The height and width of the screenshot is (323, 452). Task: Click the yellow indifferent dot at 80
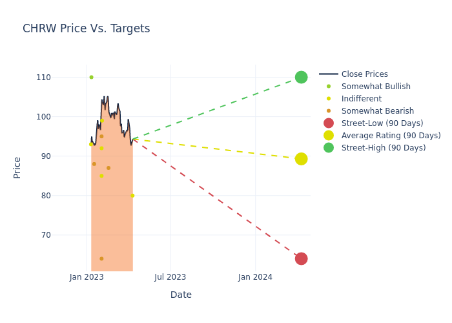point(132,195)
